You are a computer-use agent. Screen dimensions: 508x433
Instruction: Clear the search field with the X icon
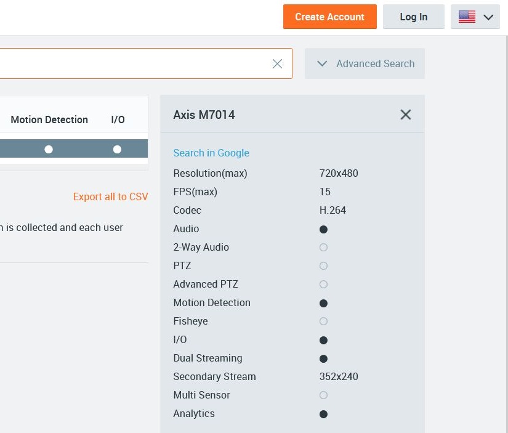(x=277, y=64)
